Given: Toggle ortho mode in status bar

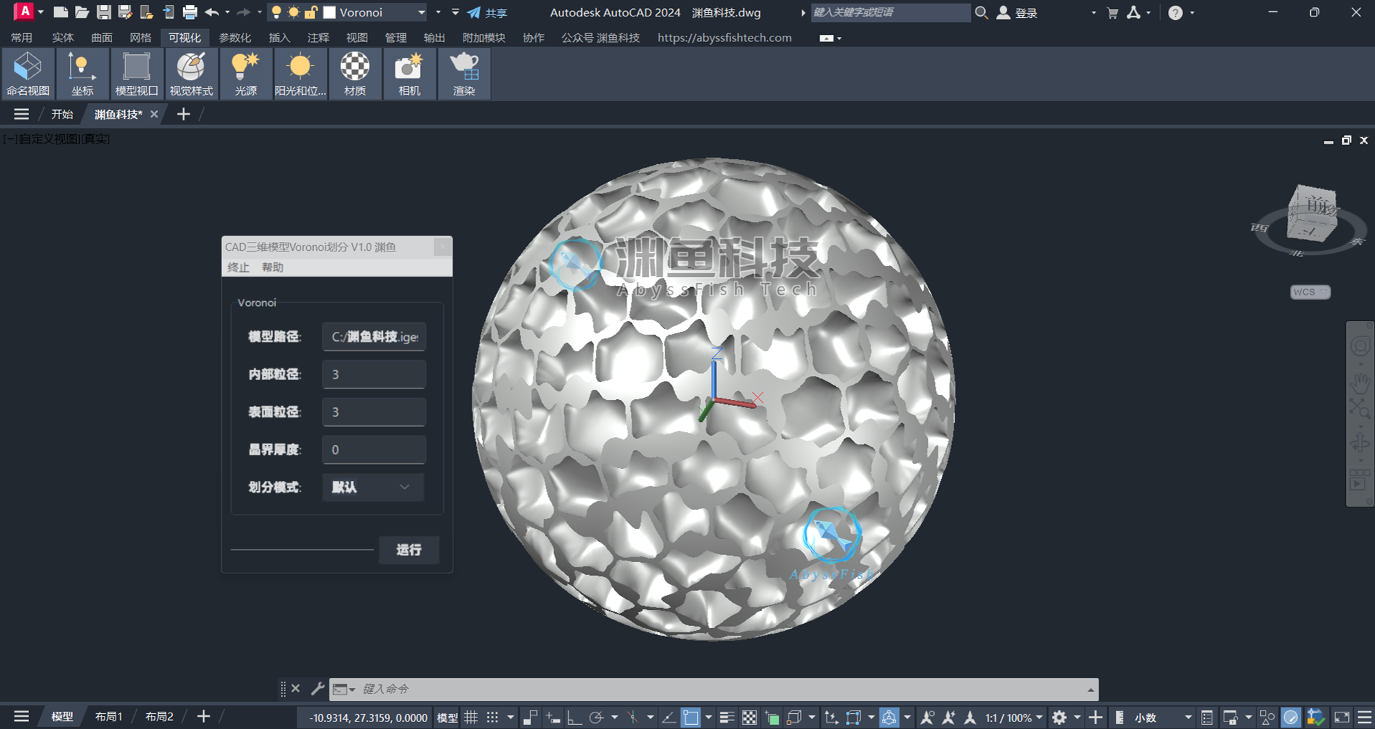Looking at the screenshot, I should tap(574, 717).
